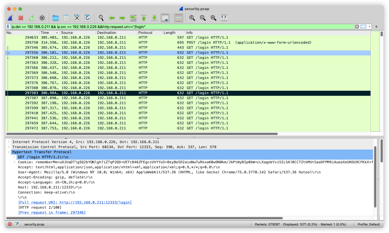Sort by the Info column header
This screenshot has width=389, height=233.
(x=278, y=33)
